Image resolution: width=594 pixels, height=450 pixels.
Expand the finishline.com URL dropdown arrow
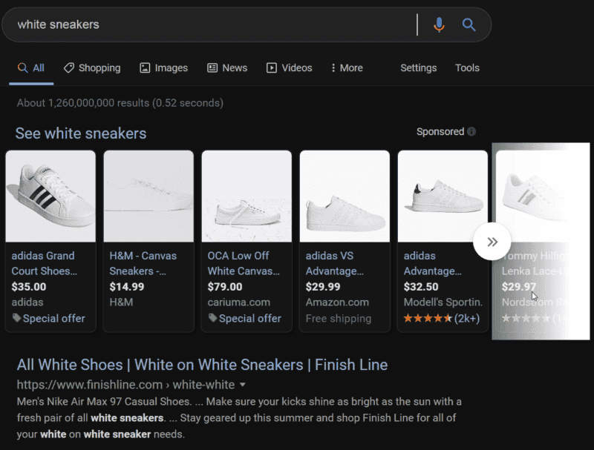click(243, 385)
